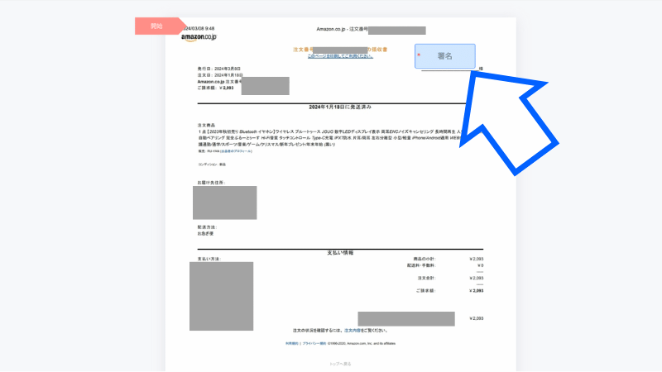This screenshot has height=372, width=662.
Task: Click the 2024年1月18日に発送済み heading
Action: pos(340,107)
